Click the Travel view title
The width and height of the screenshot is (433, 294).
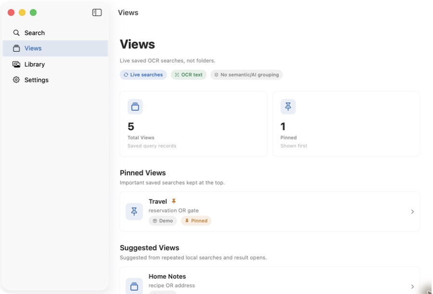tap(158, 201)
